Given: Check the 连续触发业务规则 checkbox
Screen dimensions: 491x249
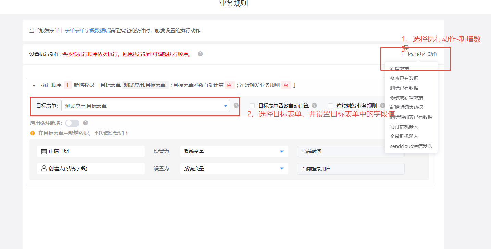Looking at the screenshot, I should point(330,106).
